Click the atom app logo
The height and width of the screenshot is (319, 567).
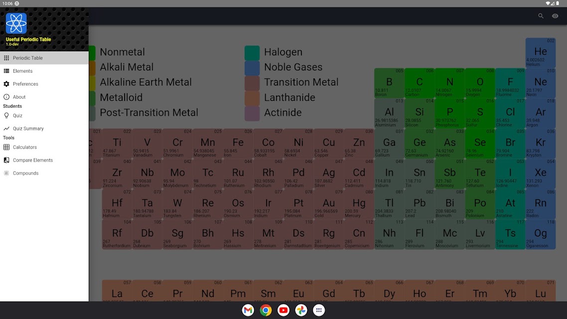click(x=16, y=23)
